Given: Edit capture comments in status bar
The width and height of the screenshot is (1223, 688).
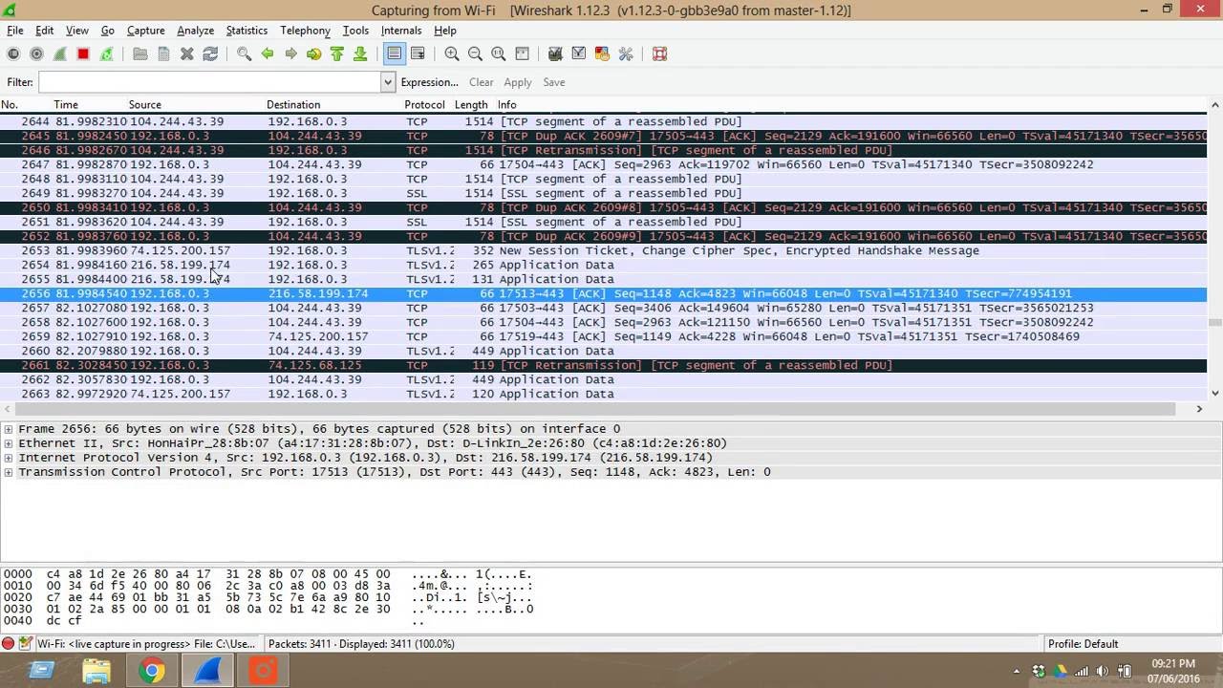Looking at the screenshot, I should [26, 644].
